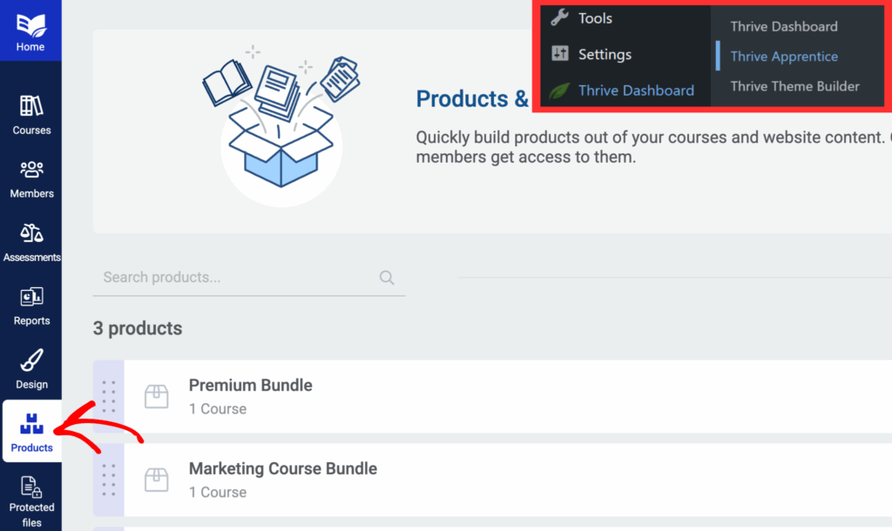Click the Premium Bundle box icon

[157, 396]
